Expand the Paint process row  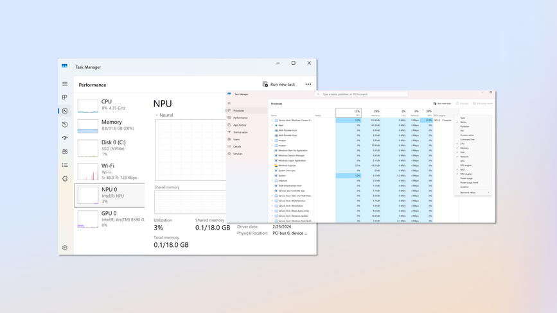pyautogui.click(x=272, y=125)
